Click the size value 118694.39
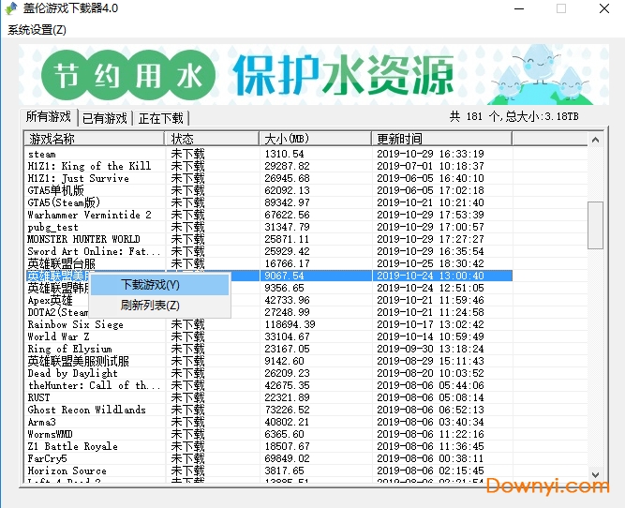Viewport: 625px width, 508px height. tap(290, 324)
